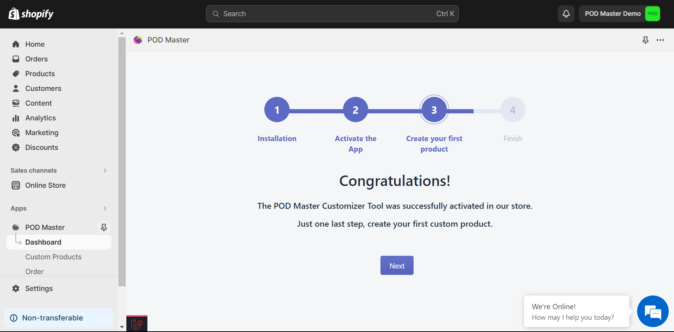
Task: Click the Orders inbox icon
Action: 16,59
